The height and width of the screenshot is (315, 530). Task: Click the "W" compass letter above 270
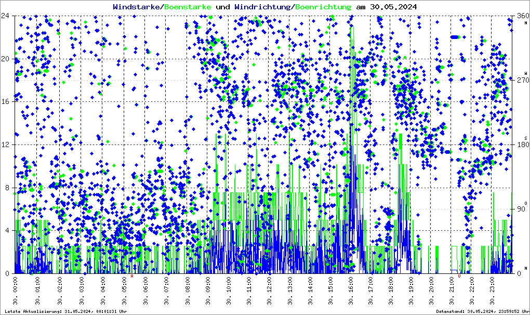pyautogui.click(x=526, y=73)
